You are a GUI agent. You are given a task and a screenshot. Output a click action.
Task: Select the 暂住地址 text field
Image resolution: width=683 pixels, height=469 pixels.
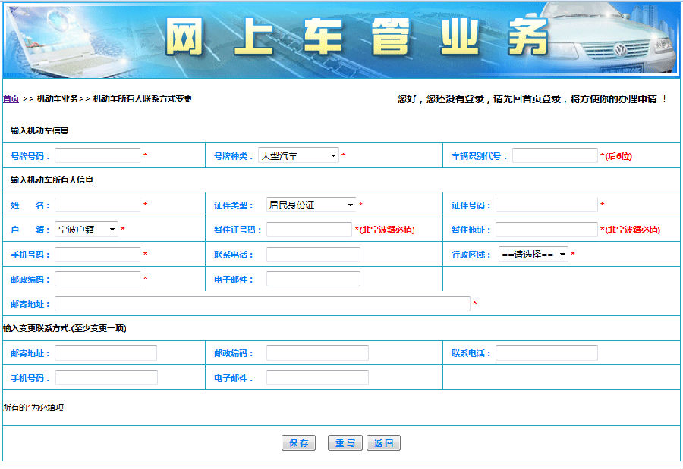[546, 230]
